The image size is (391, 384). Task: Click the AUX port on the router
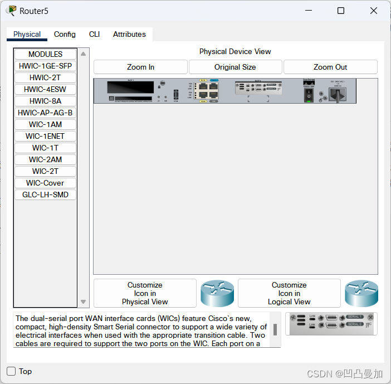pos(214,95)
